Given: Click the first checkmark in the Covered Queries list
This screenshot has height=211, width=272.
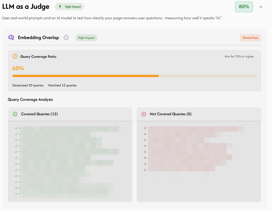Looking at the screenshot, I should click(x=16, y=128).
